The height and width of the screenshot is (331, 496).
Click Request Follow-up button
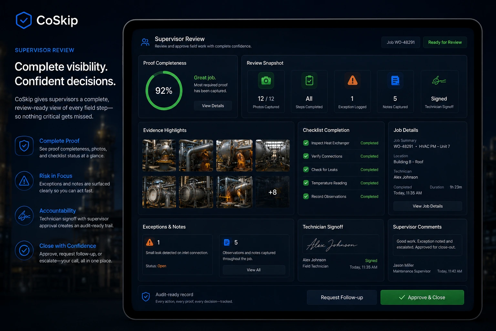[x=342, y=297]
